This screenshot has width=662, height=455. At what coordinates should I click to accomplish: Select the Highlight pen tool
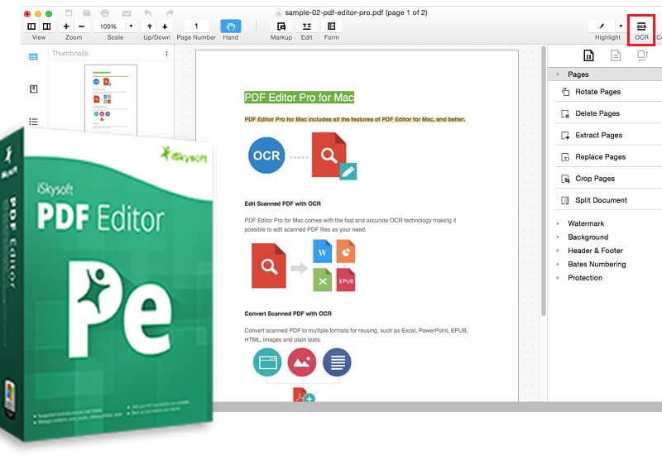(602, 26)
